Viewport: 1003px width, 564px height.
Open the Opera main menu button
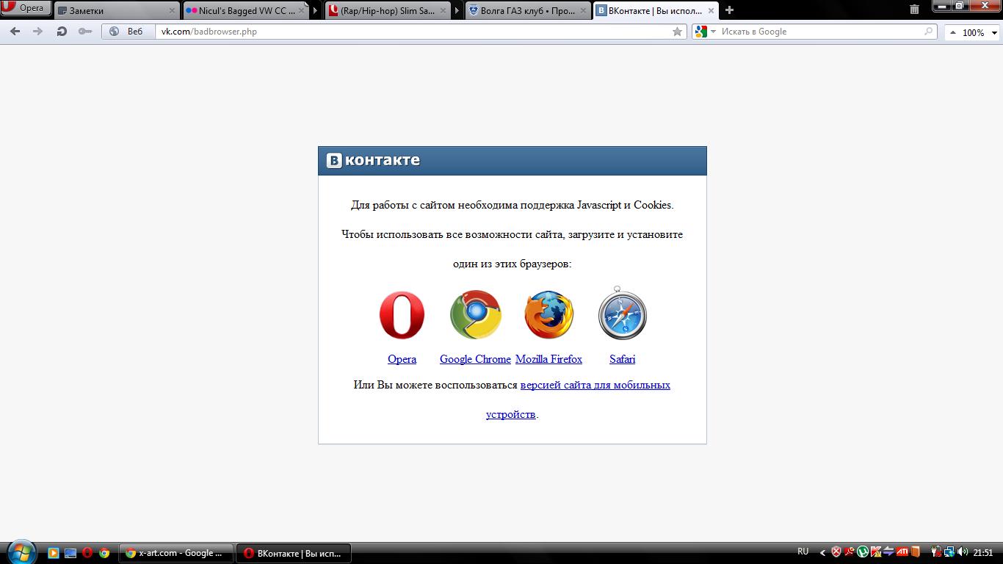coord(26,8)
